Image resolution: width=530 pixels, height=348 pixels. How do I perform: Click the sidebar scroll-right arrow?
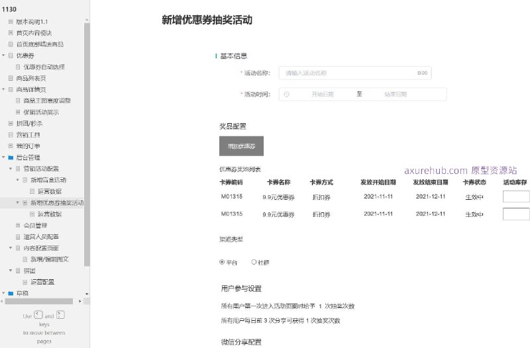tap(79, 301)
